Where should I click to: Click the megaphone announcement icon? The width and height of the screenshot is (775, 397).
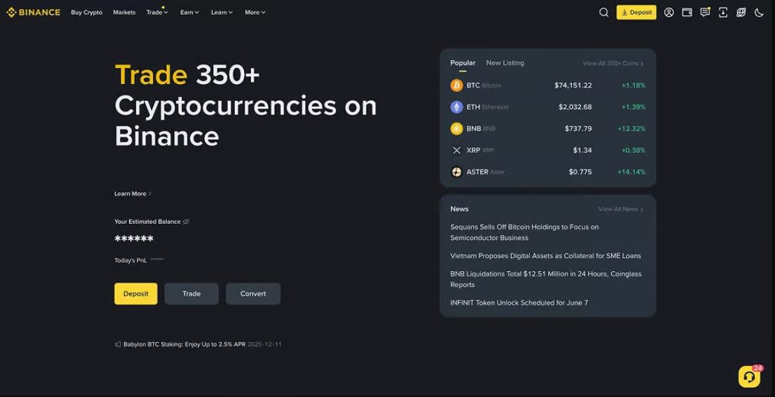click(117, 344)
